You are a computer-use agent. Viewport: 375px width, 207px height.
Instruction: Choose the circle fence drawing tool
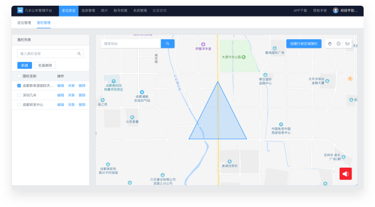[339, 44]
